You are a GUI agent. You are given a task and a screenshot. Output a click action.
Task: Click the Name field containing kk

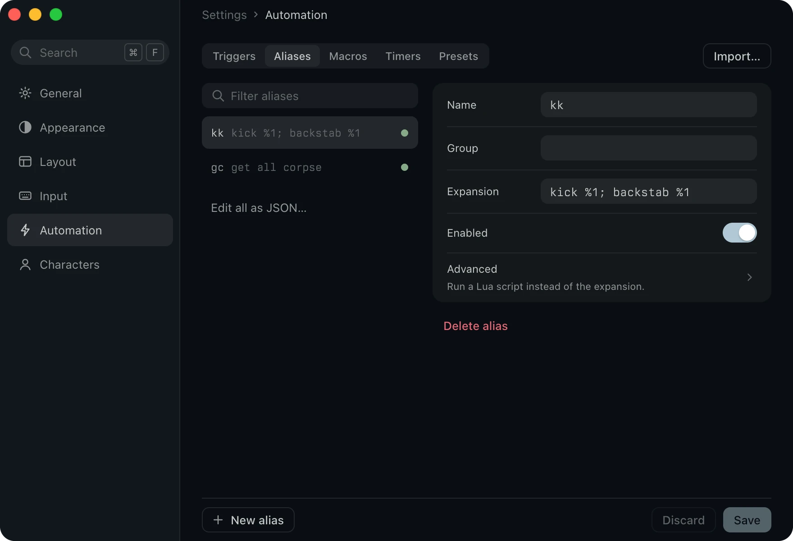coord(649,105)
